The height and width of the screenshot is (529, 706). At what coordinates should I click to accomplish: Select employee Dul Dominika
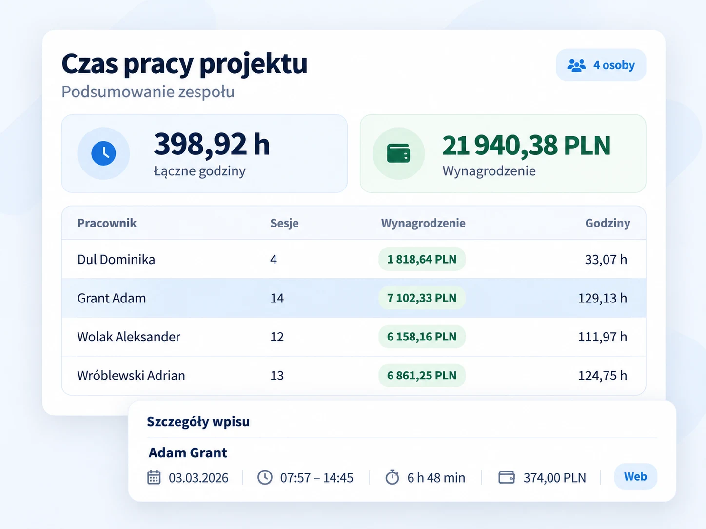coord(116,259)
